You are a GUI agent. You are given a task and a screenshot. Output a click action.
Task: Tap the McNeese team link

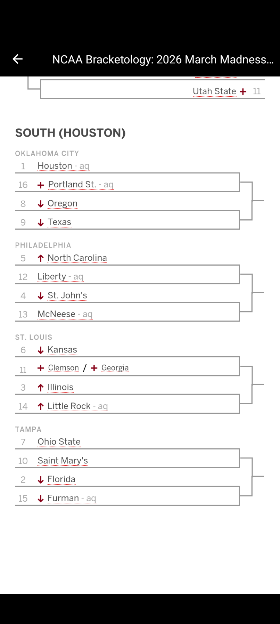click(56, 314)
